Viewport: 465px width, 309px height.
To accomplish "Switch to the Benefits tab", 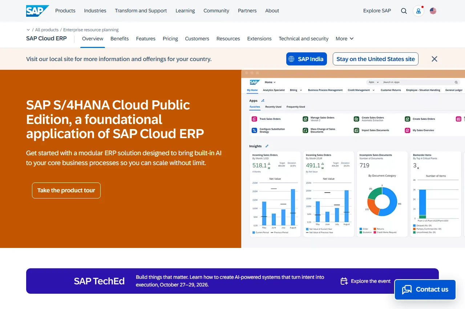I will [120, 39].
